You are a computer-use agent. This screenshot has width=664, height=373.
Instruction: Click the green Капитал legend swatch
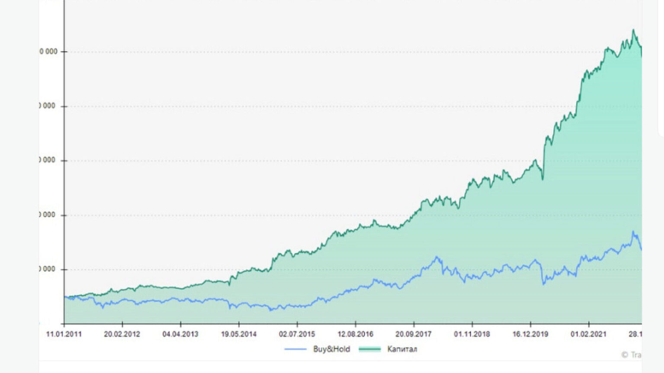tap(369, 349)
